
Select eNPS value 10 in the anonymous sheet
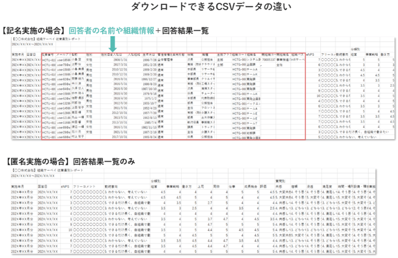point(70,230)
